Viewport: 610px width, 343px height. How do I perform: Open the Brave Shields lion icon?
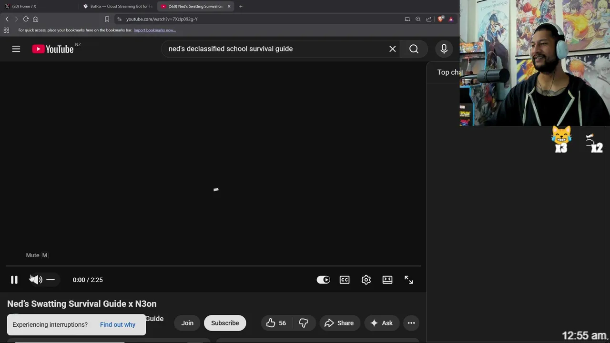(x=441, y=19)
